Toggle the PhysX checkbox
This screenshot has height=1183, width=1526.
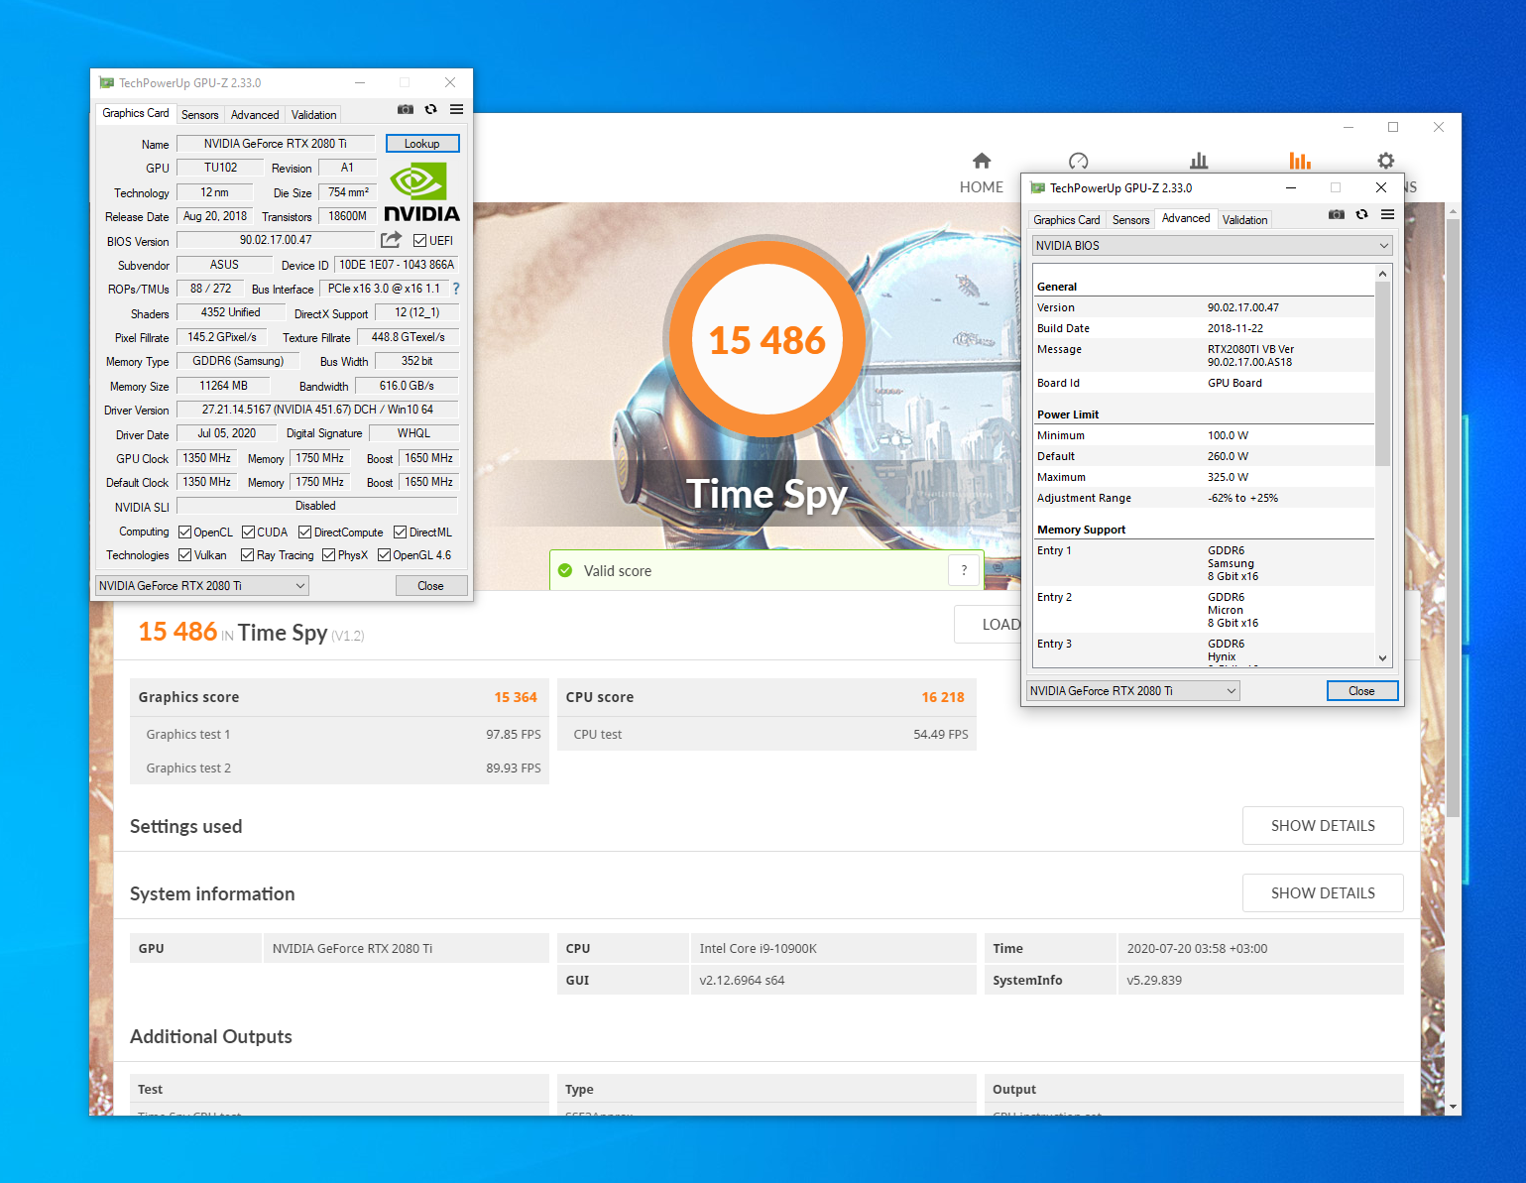coord(328,555)
